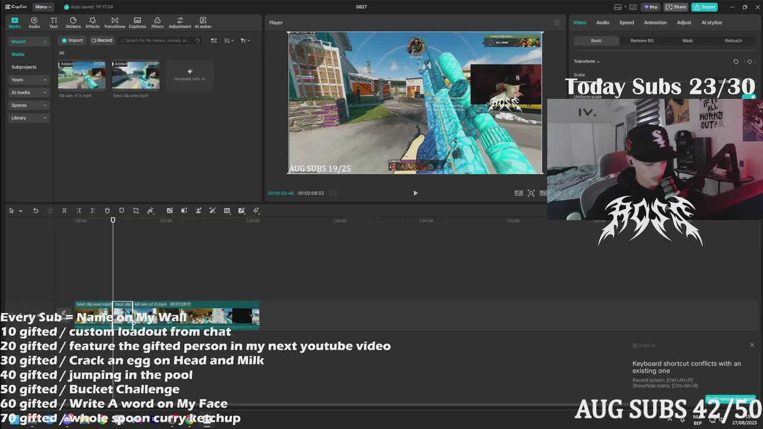Delete the selected clip with trash icon
The width and height of the screenshot is (763, 429).
(x=107, y=210)
